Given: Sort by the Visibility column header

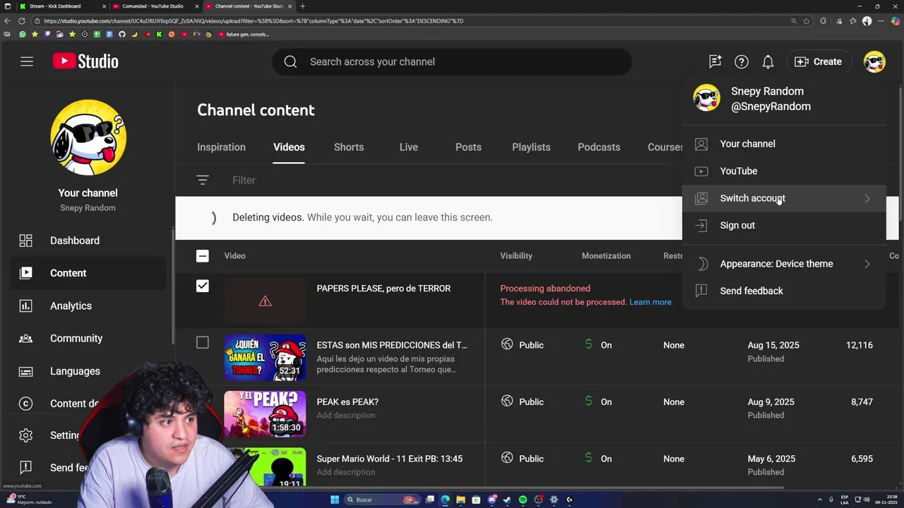Looking at the screenshot, I should [516, 255].
